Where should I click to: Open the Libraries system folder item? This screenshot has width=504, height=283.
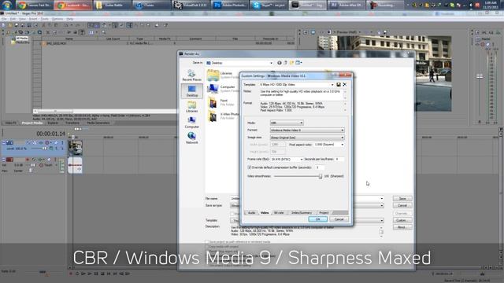click(x=222, y=75)
